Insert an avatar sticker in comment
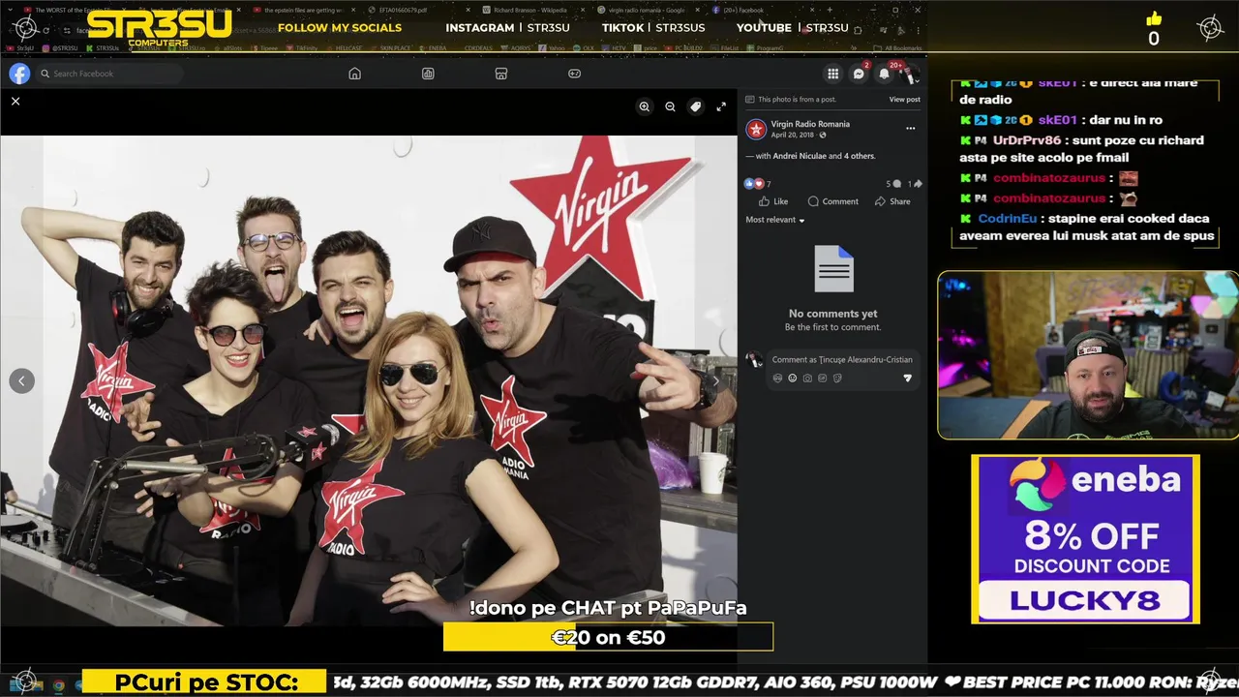Viewport: 1239px width, 697px height. (x=777, y=379)
